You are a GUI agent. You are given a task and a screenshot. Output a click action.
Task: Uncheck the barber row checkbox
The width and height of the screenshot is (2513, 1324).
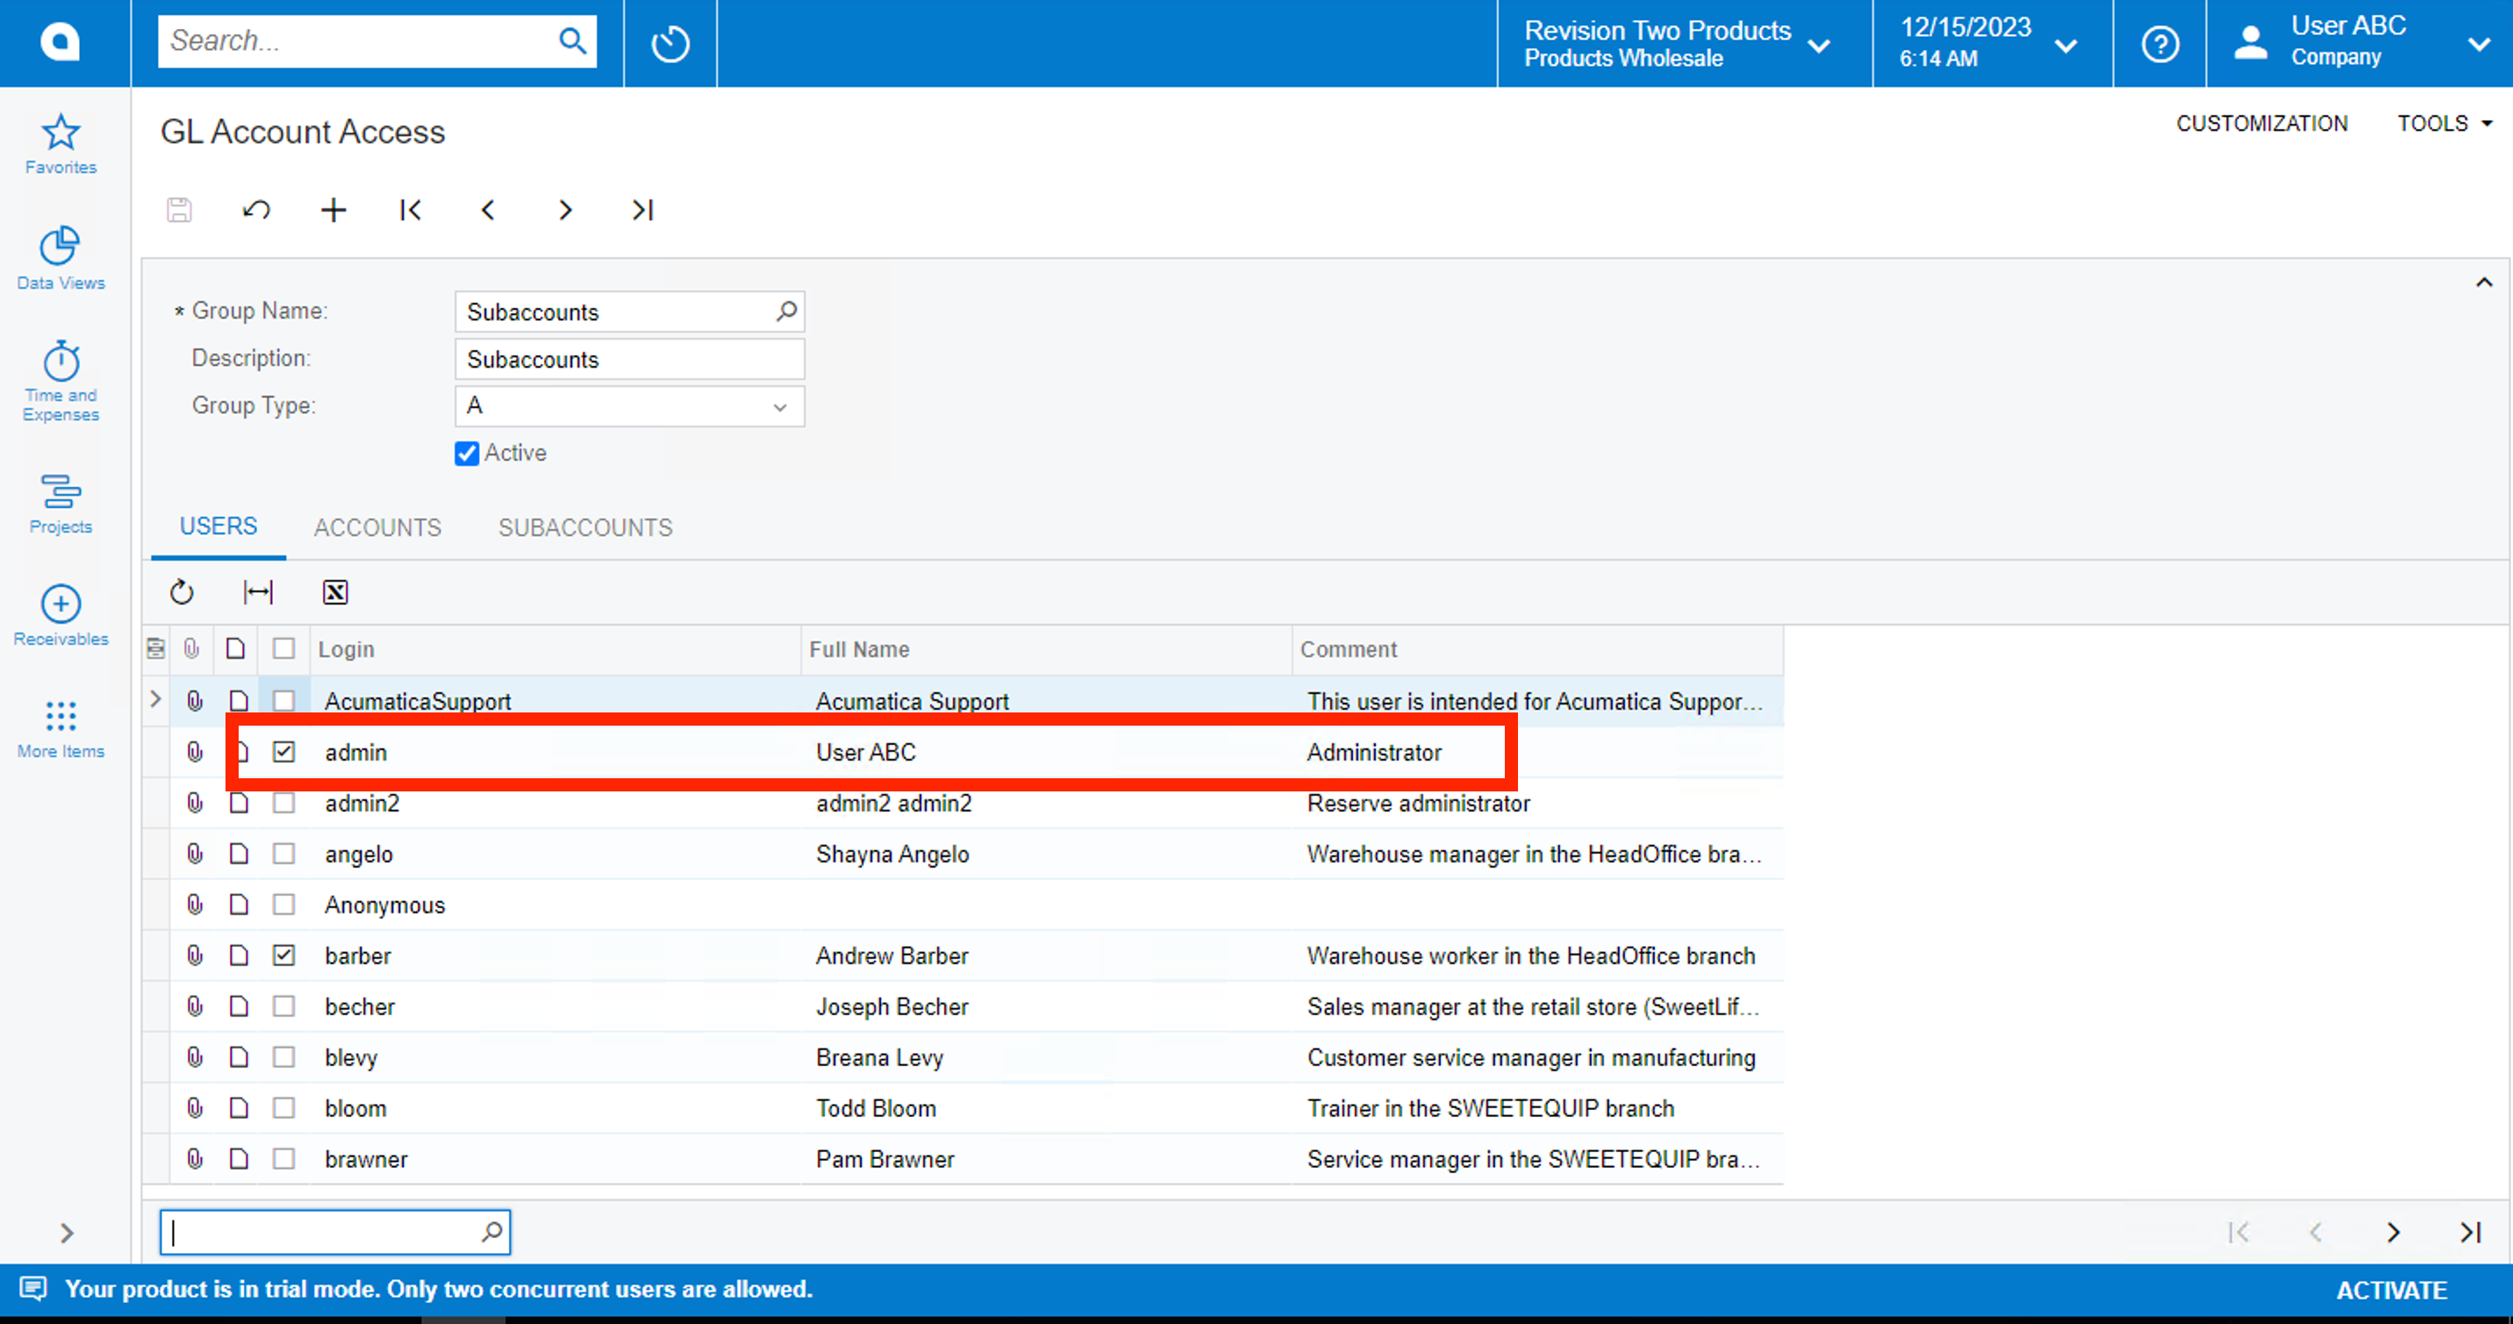pos(283,955)
